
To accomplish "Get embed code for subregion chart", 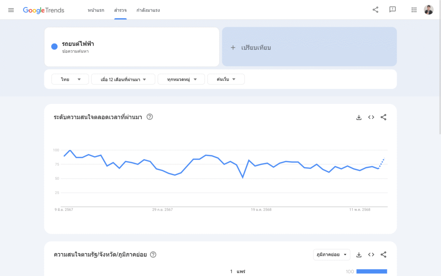I will pyautogui.click(x=371, y=254).
